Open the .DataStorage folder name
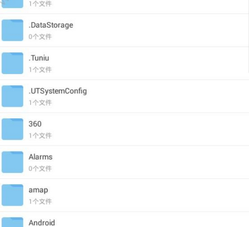Image resolution: width=249 pixels, height=227 pixels. [51, 25]
